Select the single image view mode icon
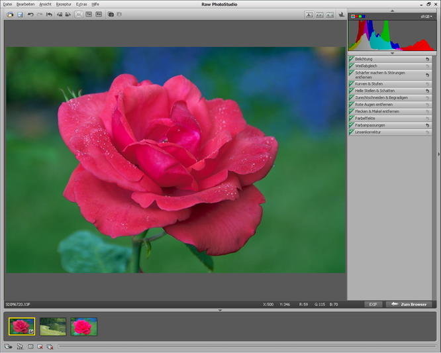The height and width of the screenshot is (353, 441). 309,14
